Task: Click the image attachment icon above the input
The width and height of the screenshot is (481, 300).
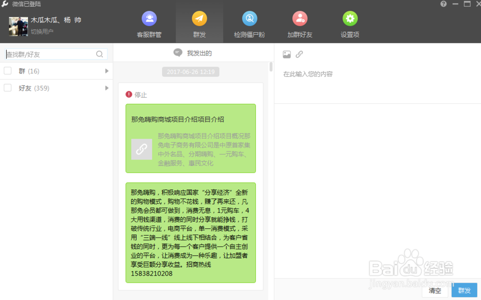Action: (287, 54)
